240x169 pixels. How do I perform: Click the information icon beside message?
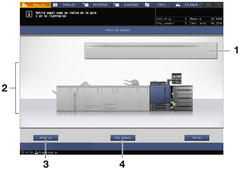click(x=29, y=14)
